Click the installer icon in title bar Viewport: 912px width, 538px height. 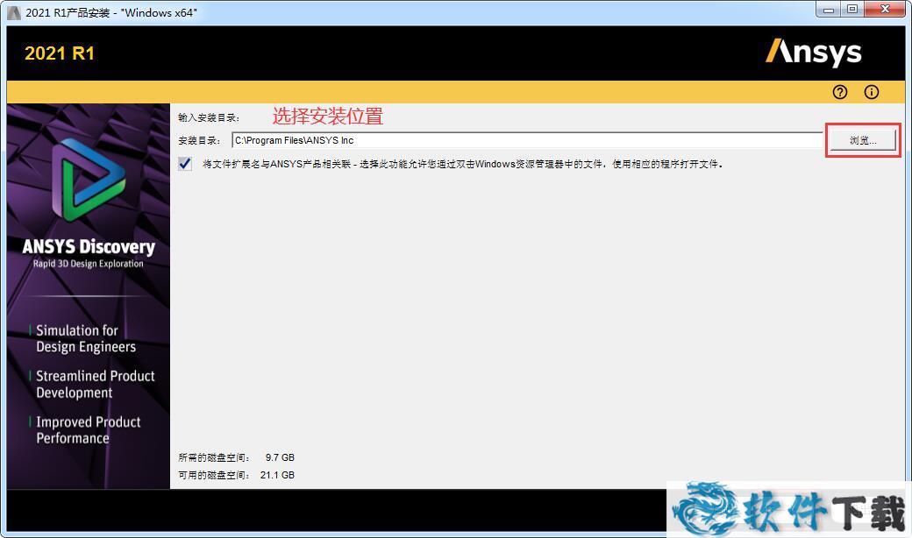[x=13, y=11]
